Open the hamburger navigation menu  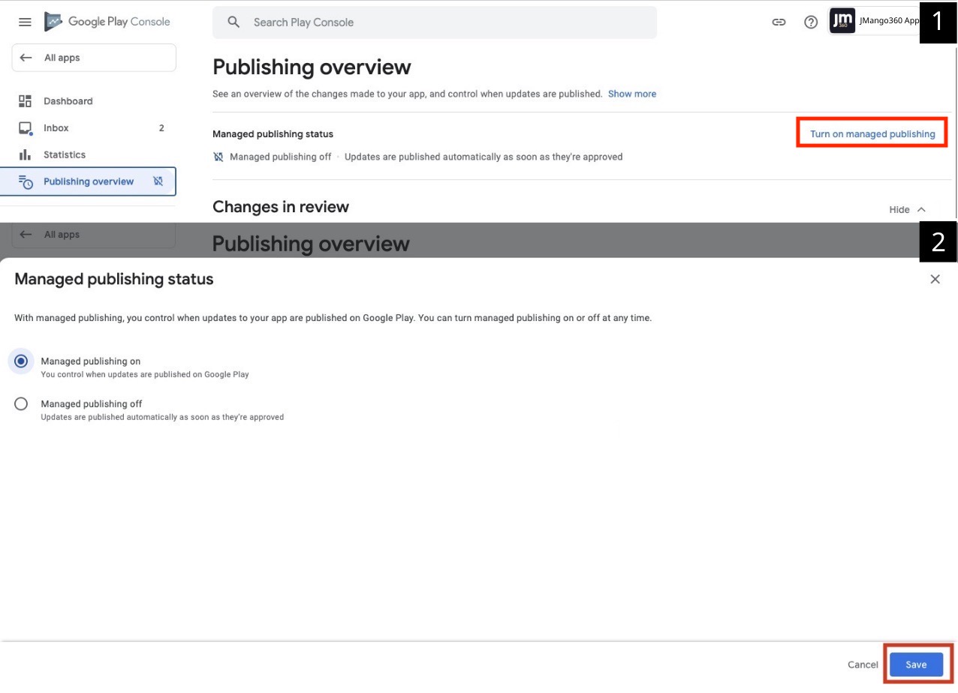coord(25,22)
